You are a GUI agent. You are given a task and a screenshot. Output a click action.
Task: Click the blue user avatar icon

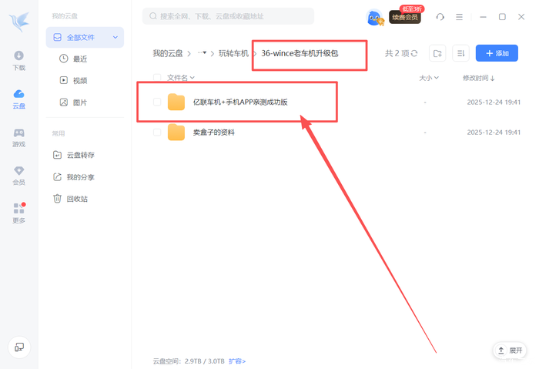coord(375,17)
